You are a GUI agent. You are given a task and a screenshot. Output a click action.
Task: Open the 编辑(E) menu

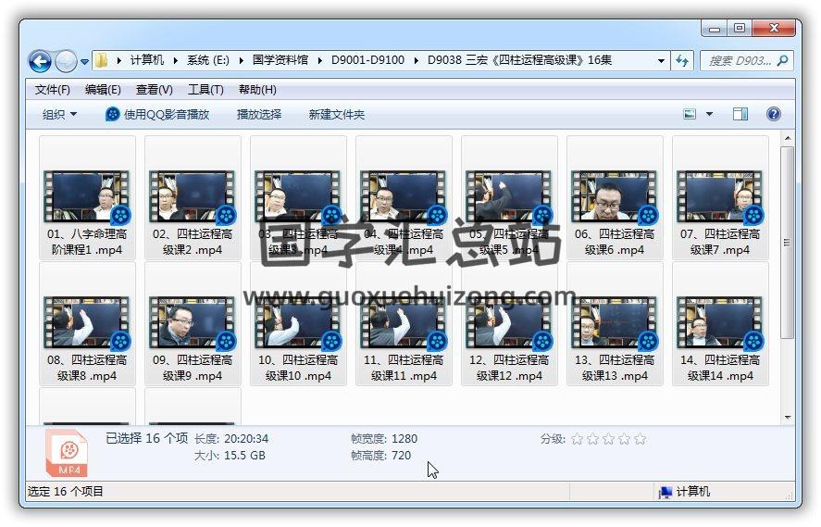point(103,90)
